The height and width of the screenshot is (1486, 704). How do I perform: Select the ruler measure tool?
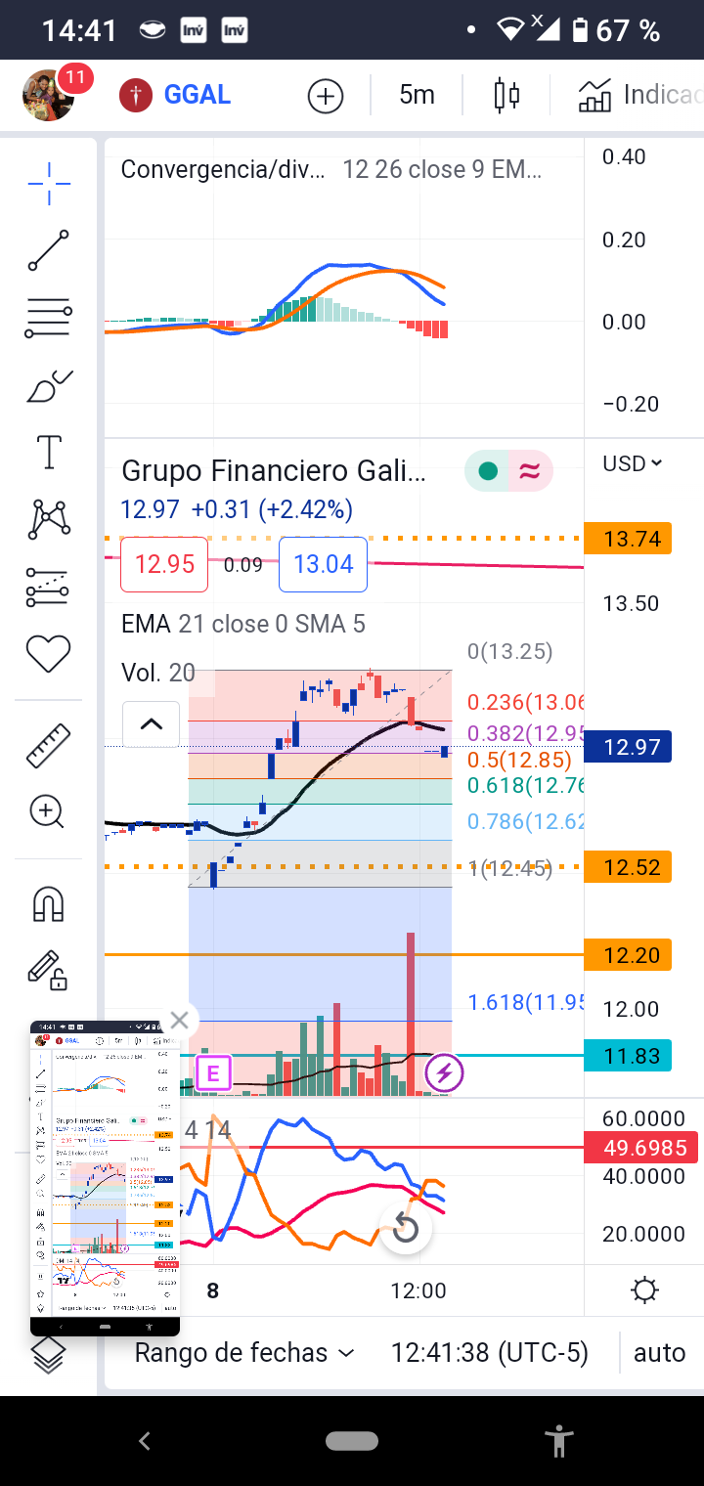(48, 745)
